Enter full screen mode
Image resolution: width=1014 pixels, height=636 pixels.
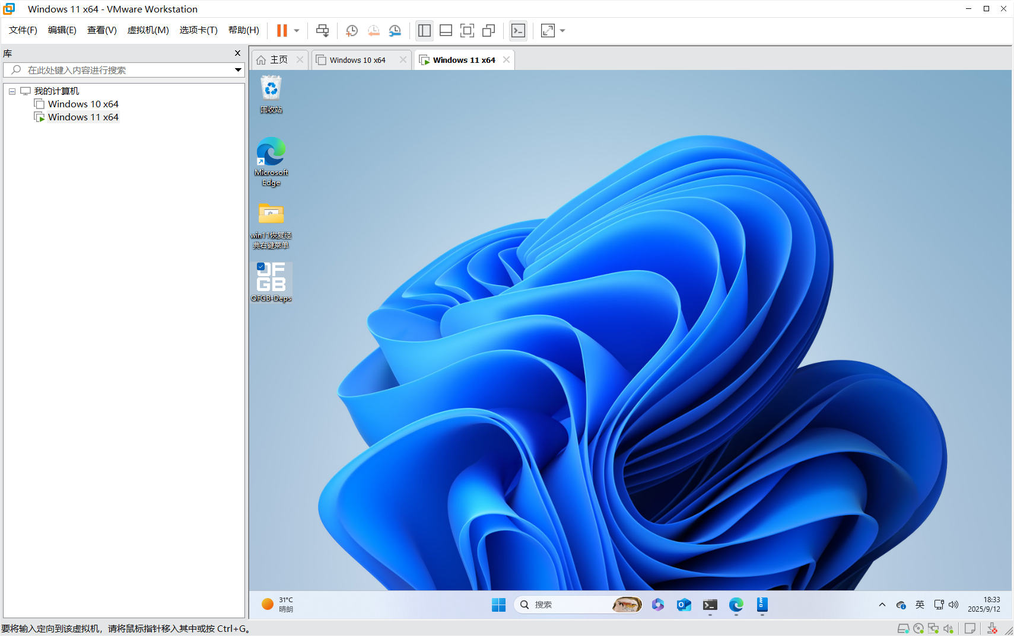click(467, 30)
